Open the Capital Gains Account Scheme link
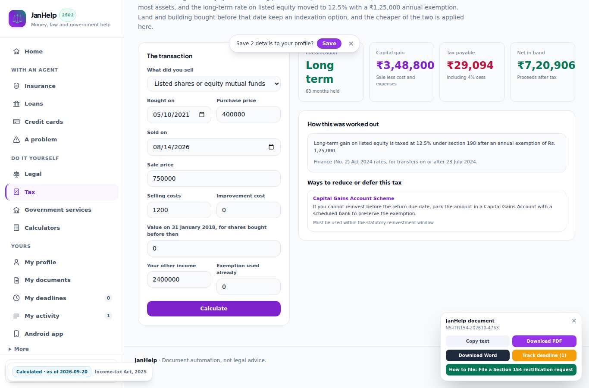This screenshot has height=388, width=589. 354,198
